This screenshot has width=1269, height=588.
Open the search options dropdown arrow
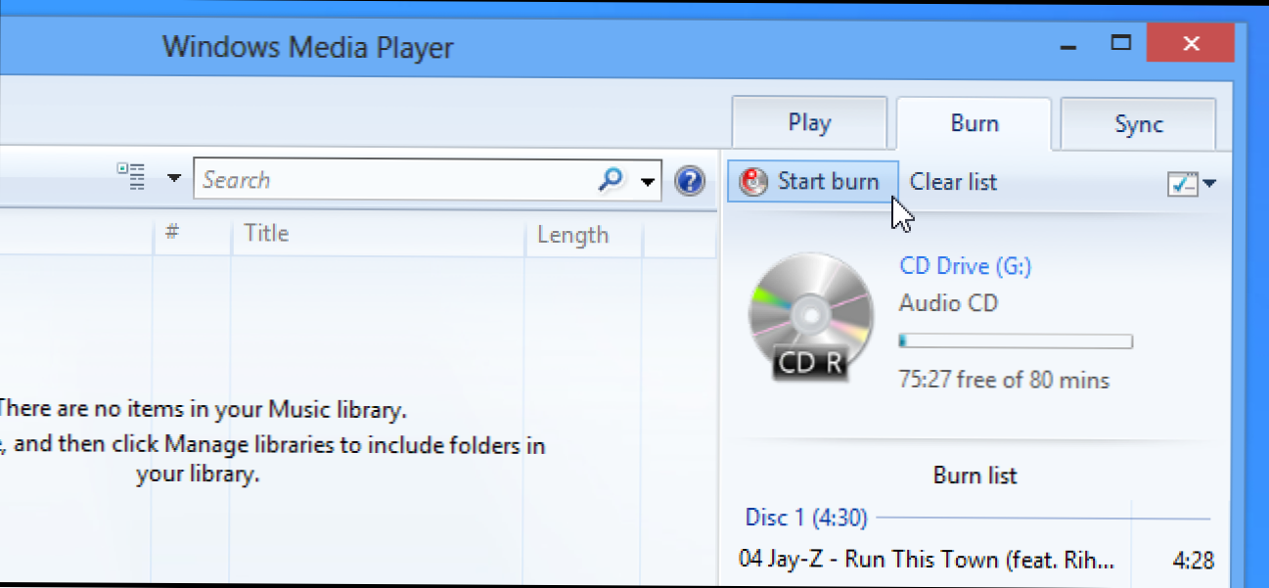point(647,180)
